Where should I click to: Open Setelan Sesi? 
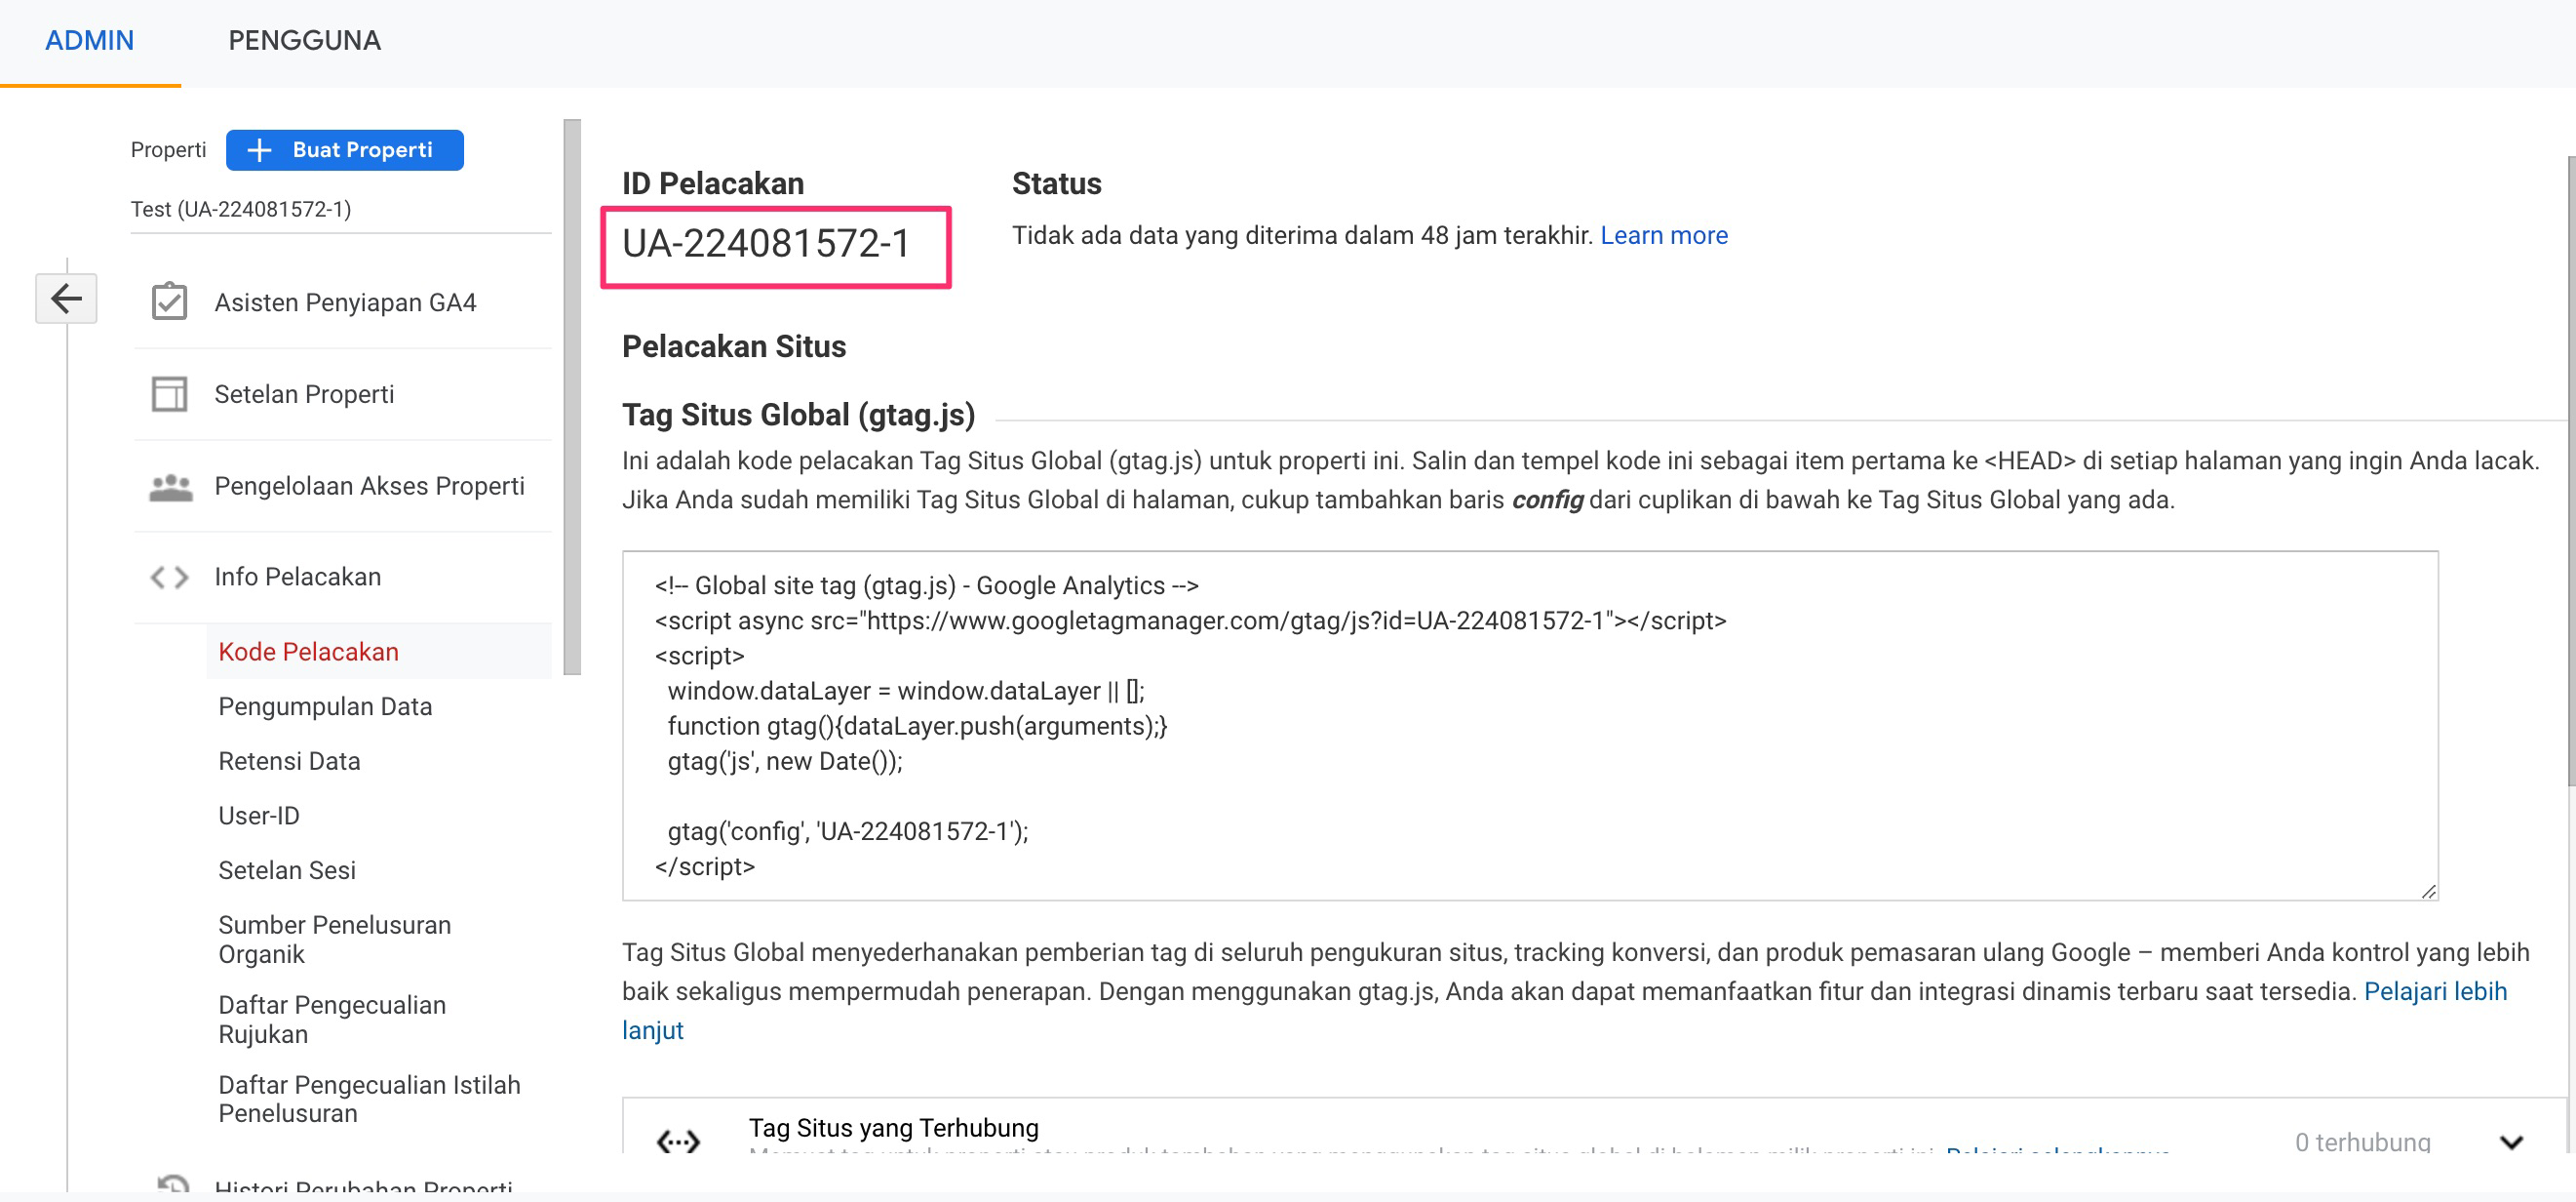click(286, 870)
